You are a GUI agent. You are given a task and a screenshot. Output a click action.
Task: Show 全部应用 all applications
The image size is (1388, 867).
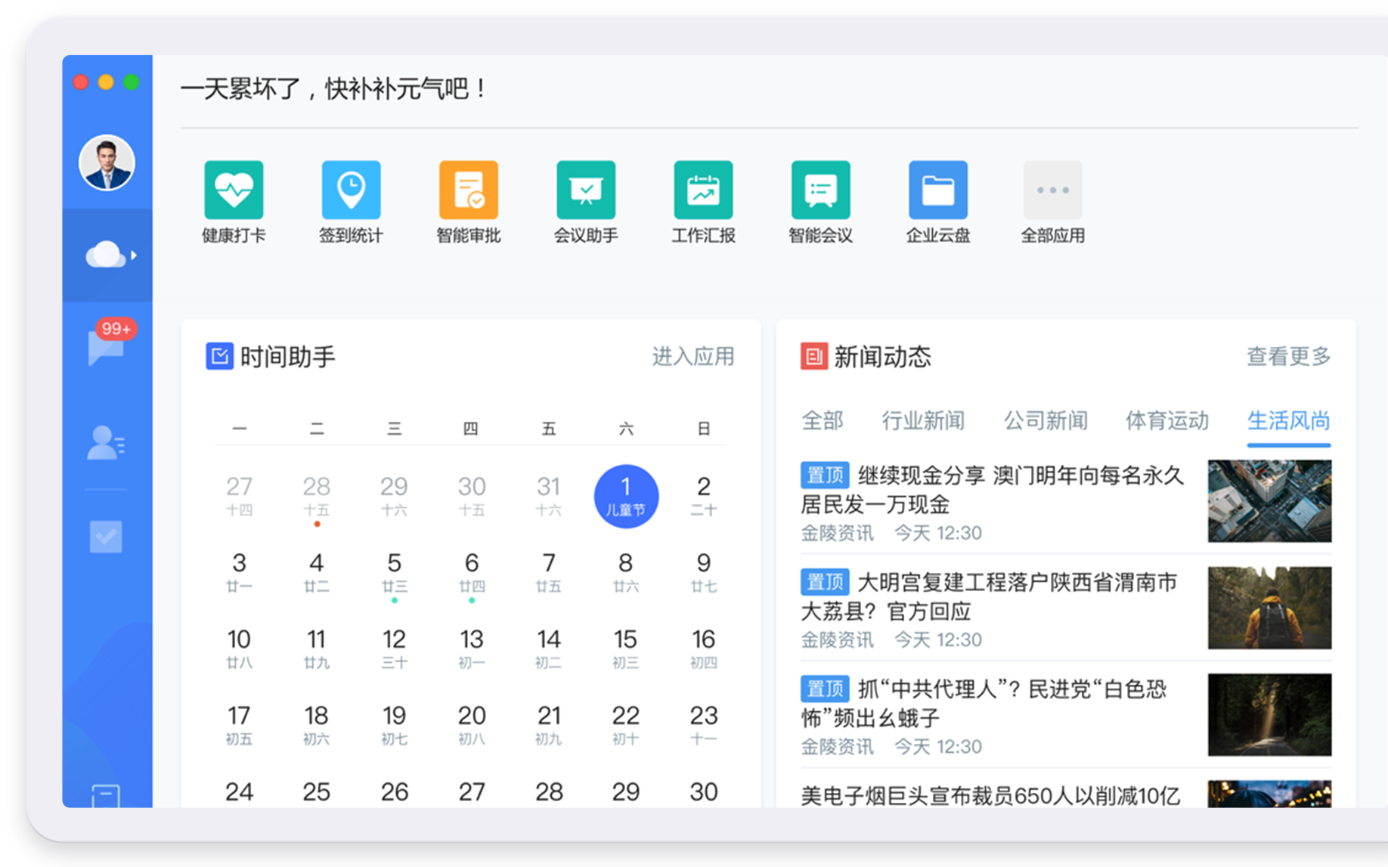tap(1052, 190)
